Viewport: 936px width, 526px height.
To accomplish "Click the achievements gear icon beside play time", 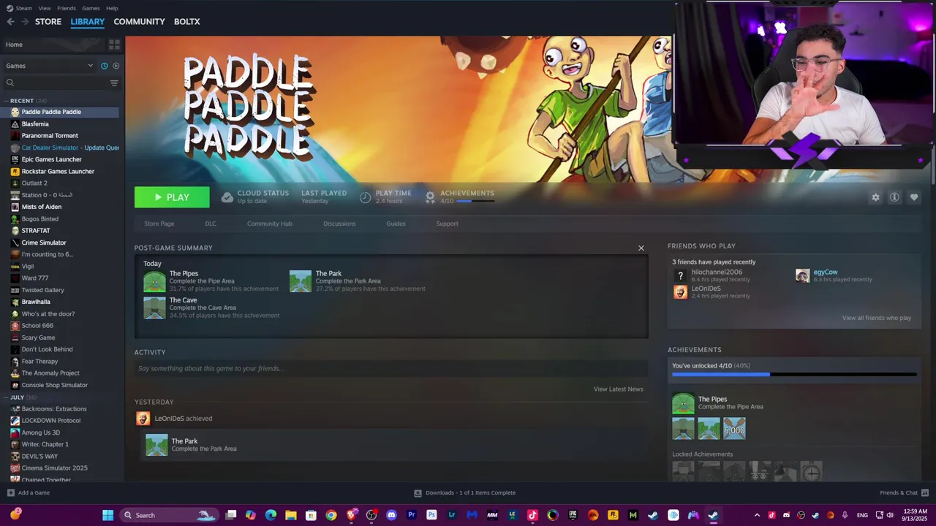I will [x=430, y=197].
